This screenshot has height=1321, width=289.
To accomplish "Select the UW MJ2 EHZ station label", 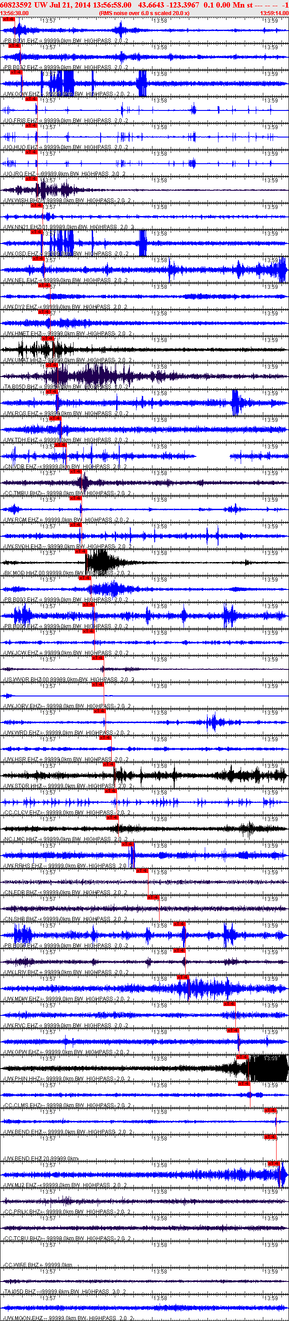I will (66, 1186).
